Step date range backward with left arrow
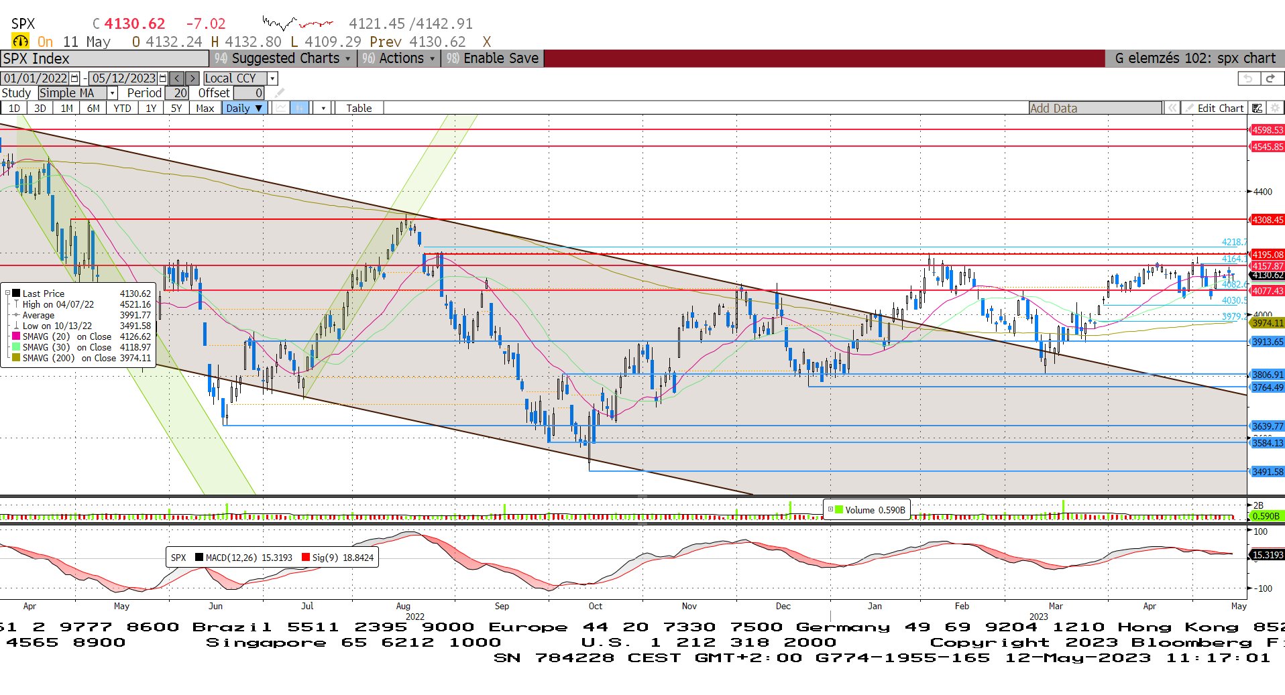This screenshot has height=695, width=1285. tap(177, 78)
